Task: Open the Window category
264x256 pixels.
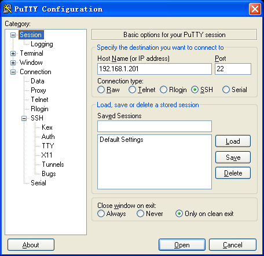Action: tap(31, 63)
